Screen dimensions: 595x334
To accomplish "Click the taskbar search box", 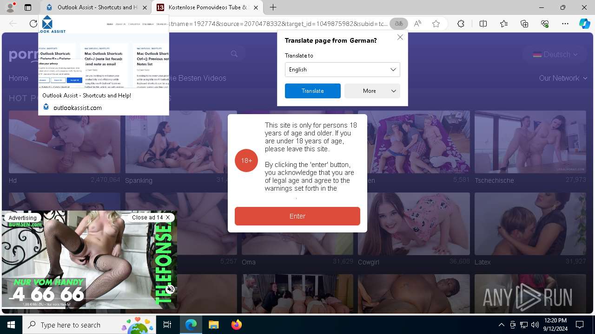I will 89,325.
